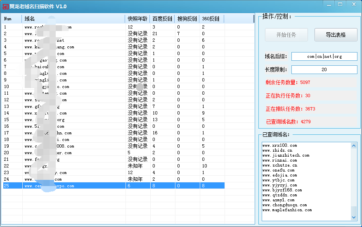Select www.xrx100.com in queried list
This screenshot has height=227, width=362.
pos(279,146)
